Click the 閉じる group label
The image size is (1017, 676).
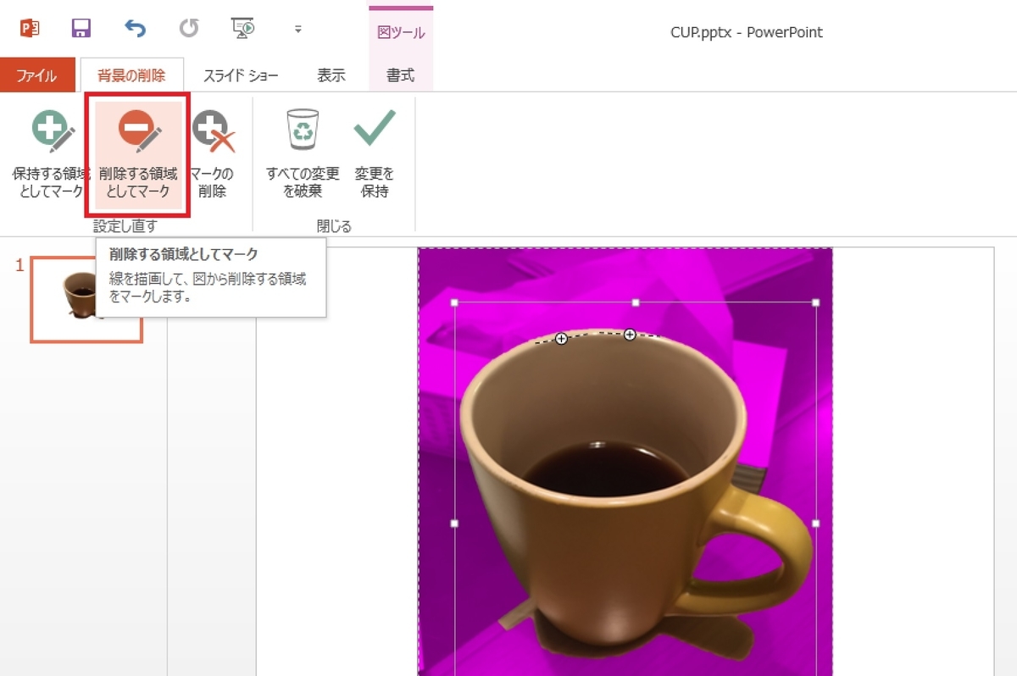click(334, 227)
